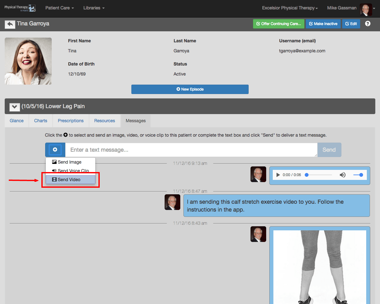Adjust the audio clip volume slider
This screenshot has height=304, width=380.
[x=358, y=175]
